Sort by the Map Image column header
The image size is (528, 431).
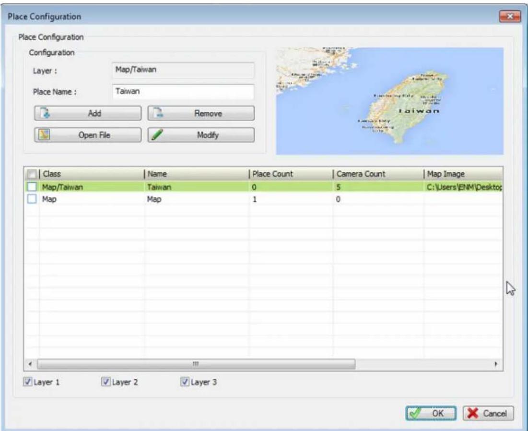click(x=463, y=174)
